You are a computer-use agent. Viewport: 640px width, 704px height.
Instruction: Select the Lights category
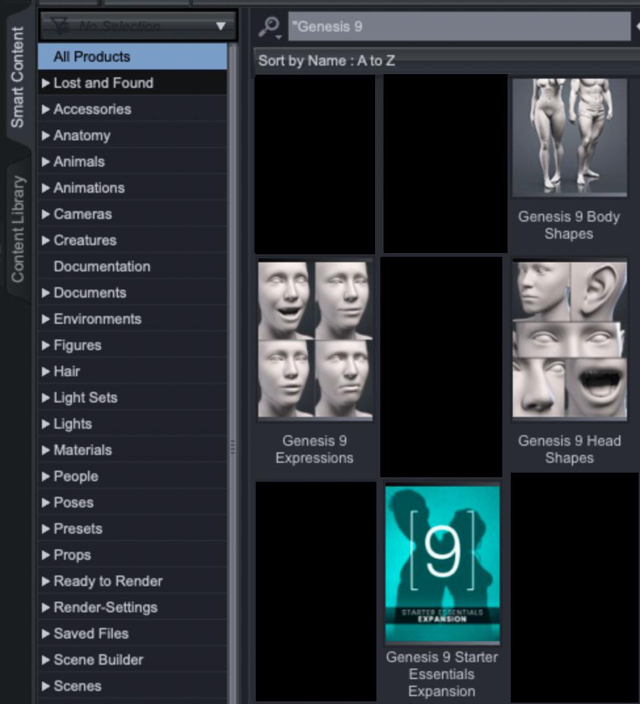pyautogui.click(x=132, y=424)
